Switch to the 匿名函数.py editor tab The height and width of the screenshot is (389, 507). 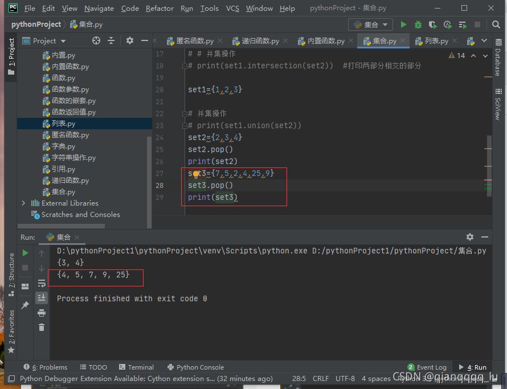coord(190,41)
